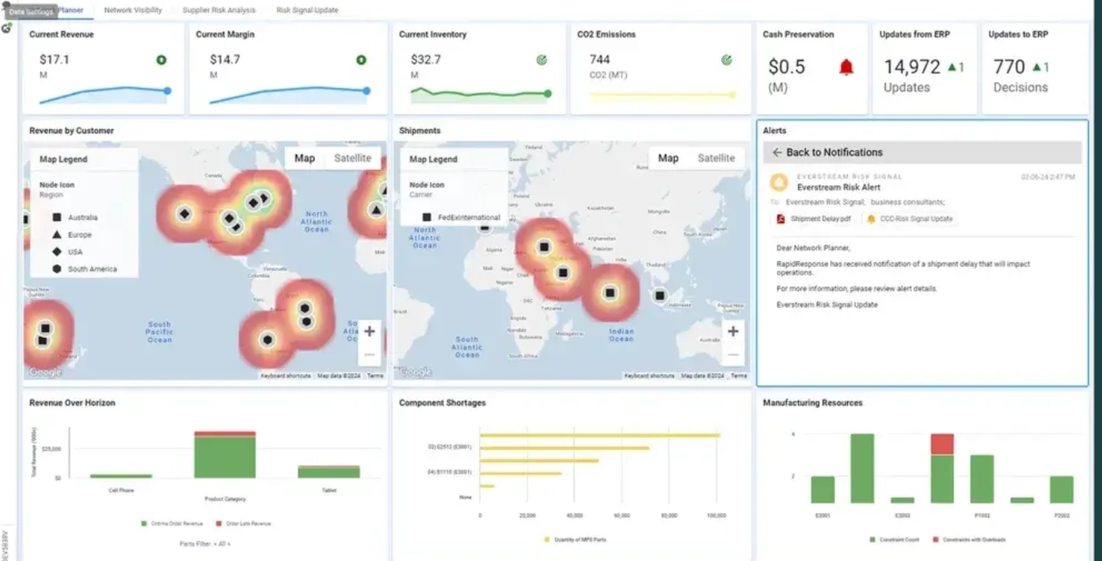Viewport: 1102px width, 561px height.
Task: Select Map view on the Shipments map
Action: (668, 158)
